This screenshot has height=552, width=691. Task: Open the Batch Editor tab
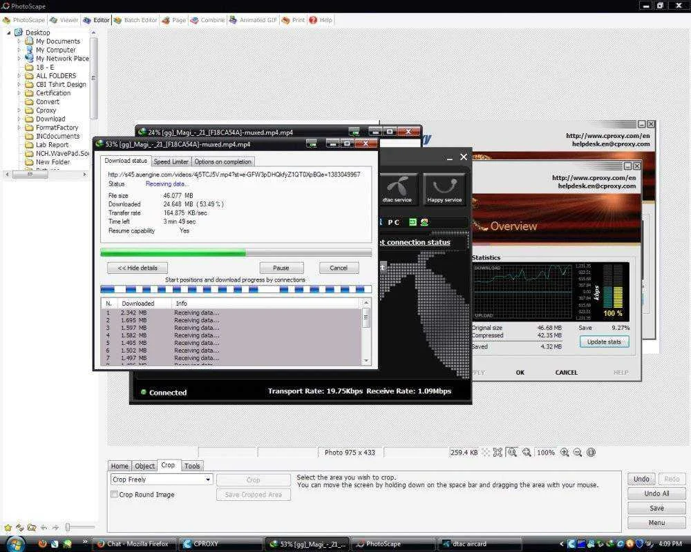coord(135,20)
